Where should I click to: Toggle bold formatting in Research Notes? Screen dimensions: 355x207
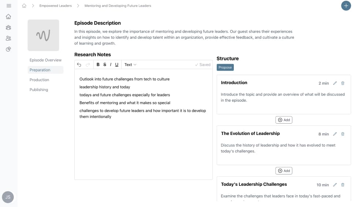click(98, 65)
